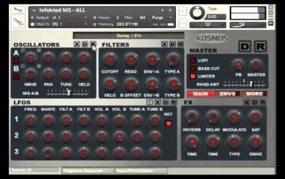The image size is (285, 179).
Task: Toggle the LOFI switch
Action: coord(193,60)
